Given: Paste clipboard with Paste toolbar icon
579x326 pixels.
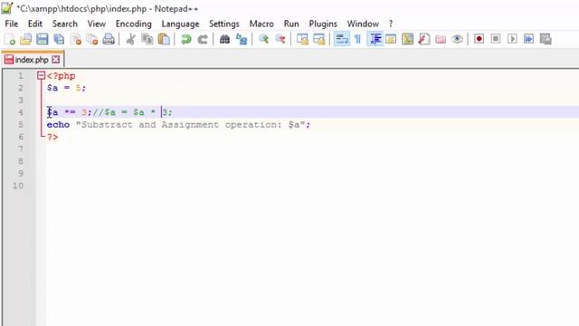Looking at the screenshot, I should pos(164,39).
